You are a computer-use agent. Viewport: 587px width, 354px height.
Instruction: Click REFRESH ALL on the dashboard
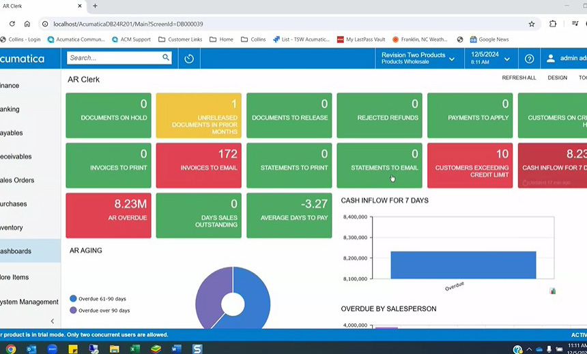(519, 78)
